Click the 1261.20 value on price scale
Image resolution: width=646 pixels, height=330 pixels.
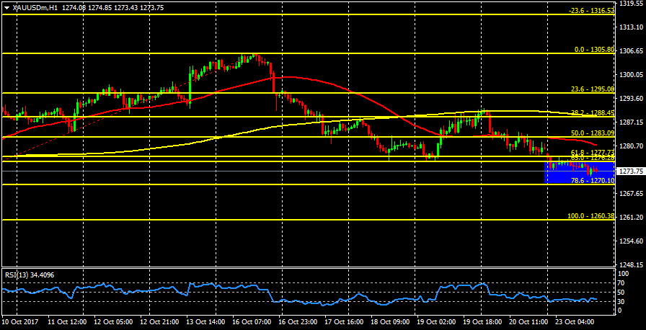[x=632, y=217]
